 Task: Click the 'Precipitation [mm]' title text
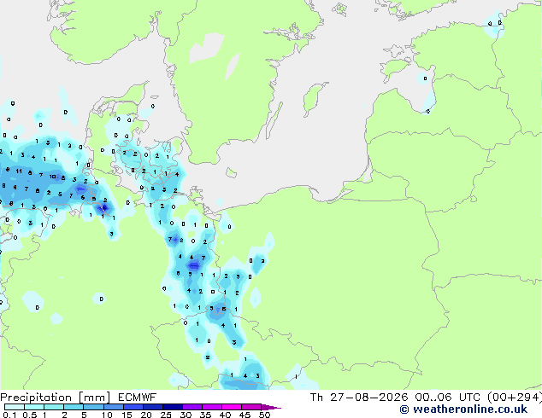coord(56,398)
